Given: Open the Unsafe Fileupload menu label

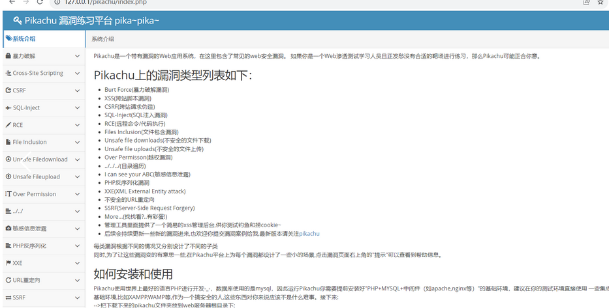Looking at the screenshot, I should click(x=36, y=176).
